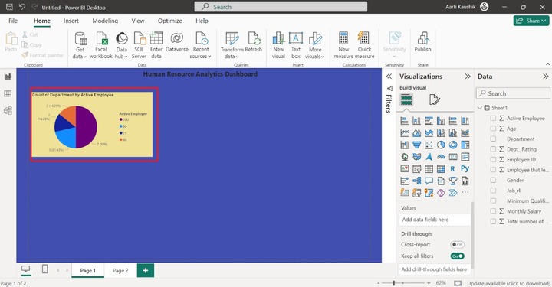Select the Stacked bar chart visualization
Image resolution: width=552 pixels, height=287 pixels.
click(405, 121)
